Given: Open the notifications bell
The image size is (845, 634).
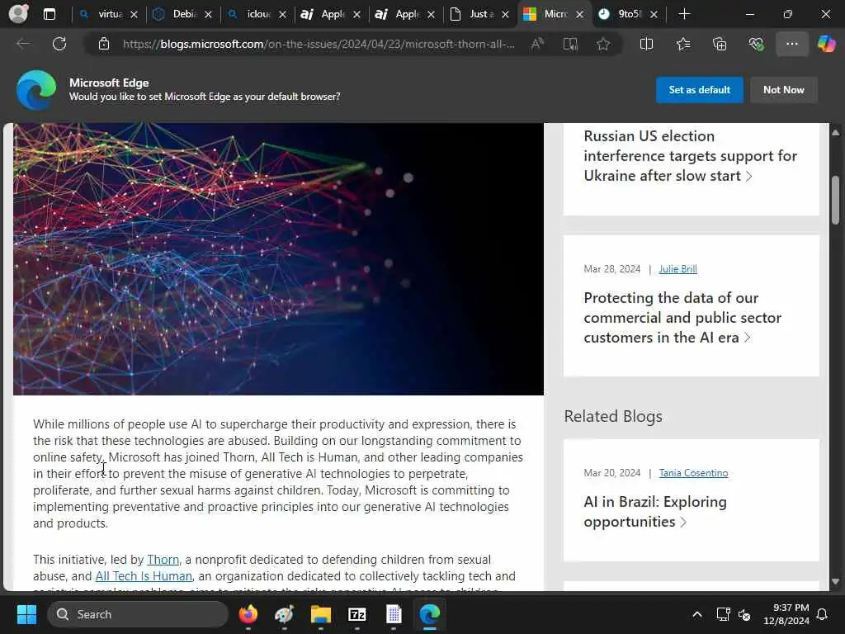Looking at the screenshot, I should 823,614.
